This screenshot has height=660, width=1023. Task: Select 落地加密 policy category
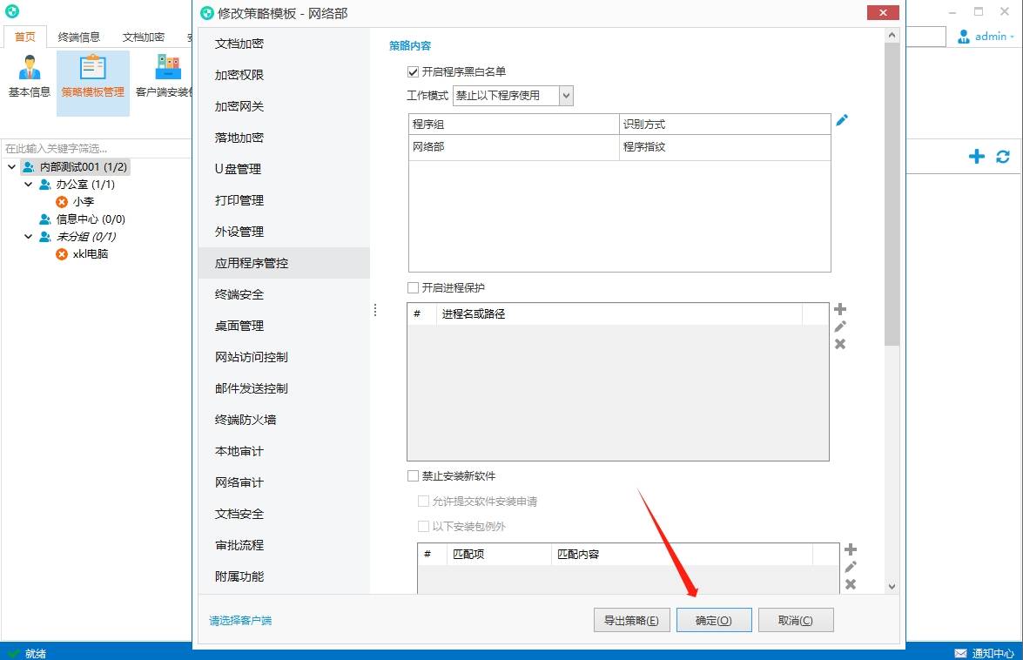click(x=284, y=138)
